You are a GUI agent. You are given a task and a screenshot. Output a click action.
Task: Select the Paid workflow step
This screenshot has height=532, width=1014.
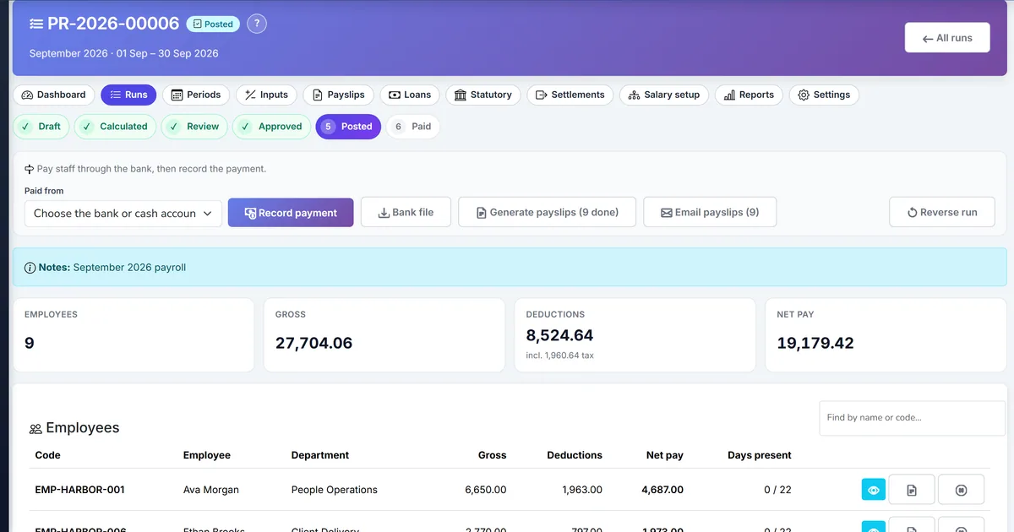pos(413,127)
